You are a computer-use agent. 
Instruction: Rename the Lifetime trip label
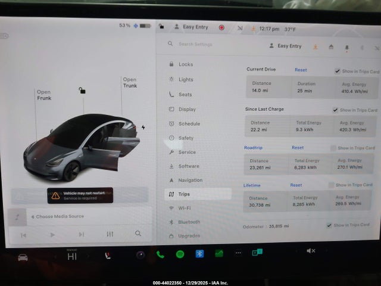(x=252, y=185)
